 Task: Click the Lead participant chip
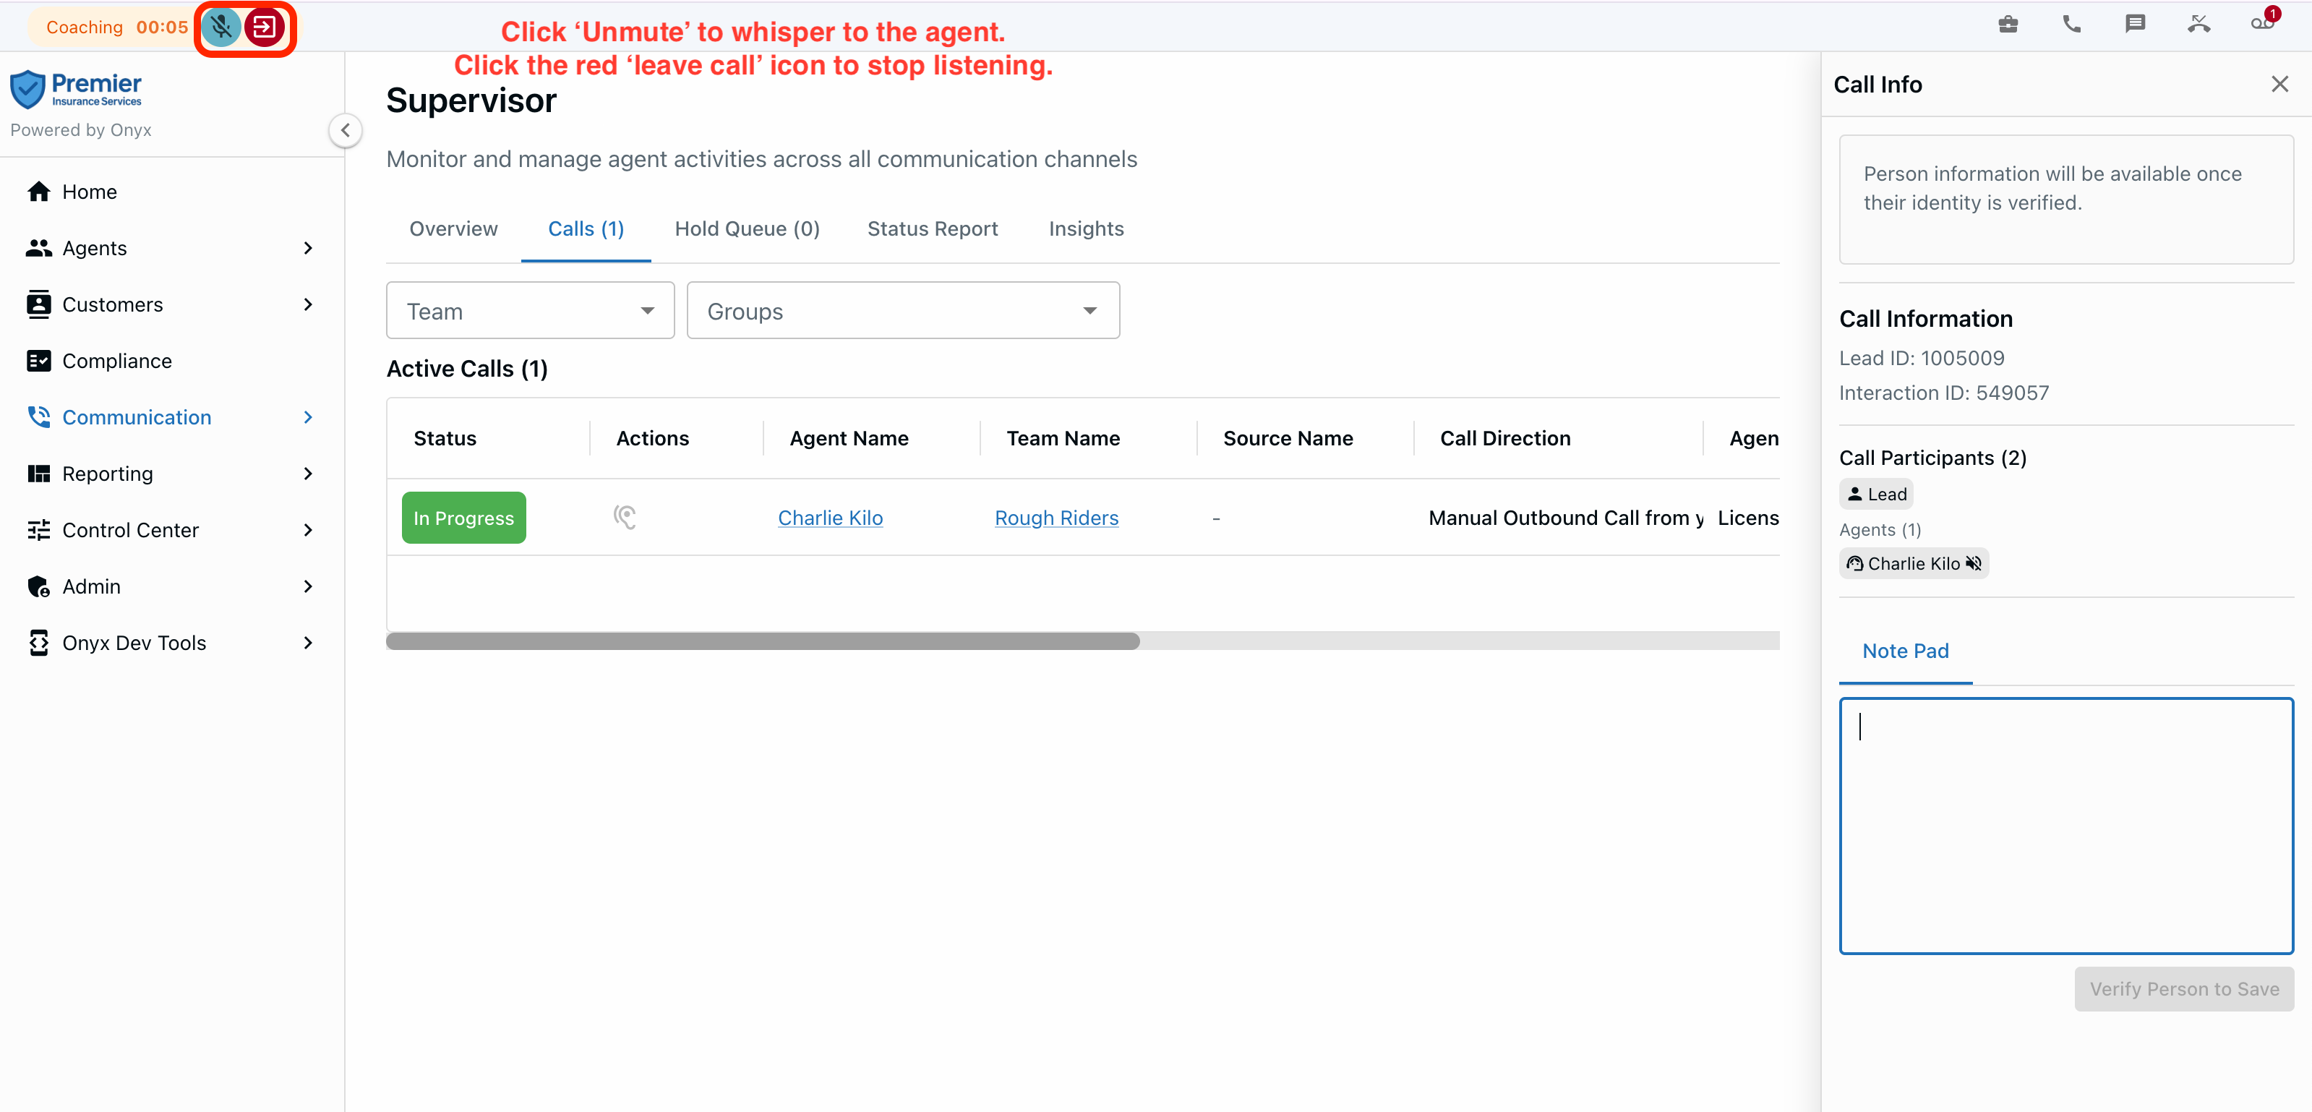pos(1877,495)
